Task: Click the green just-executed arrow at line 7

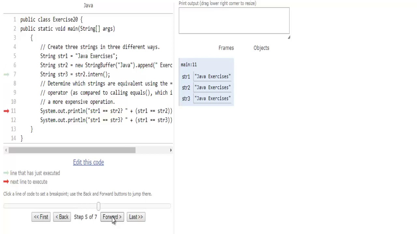Action: (x=6, y=75)
